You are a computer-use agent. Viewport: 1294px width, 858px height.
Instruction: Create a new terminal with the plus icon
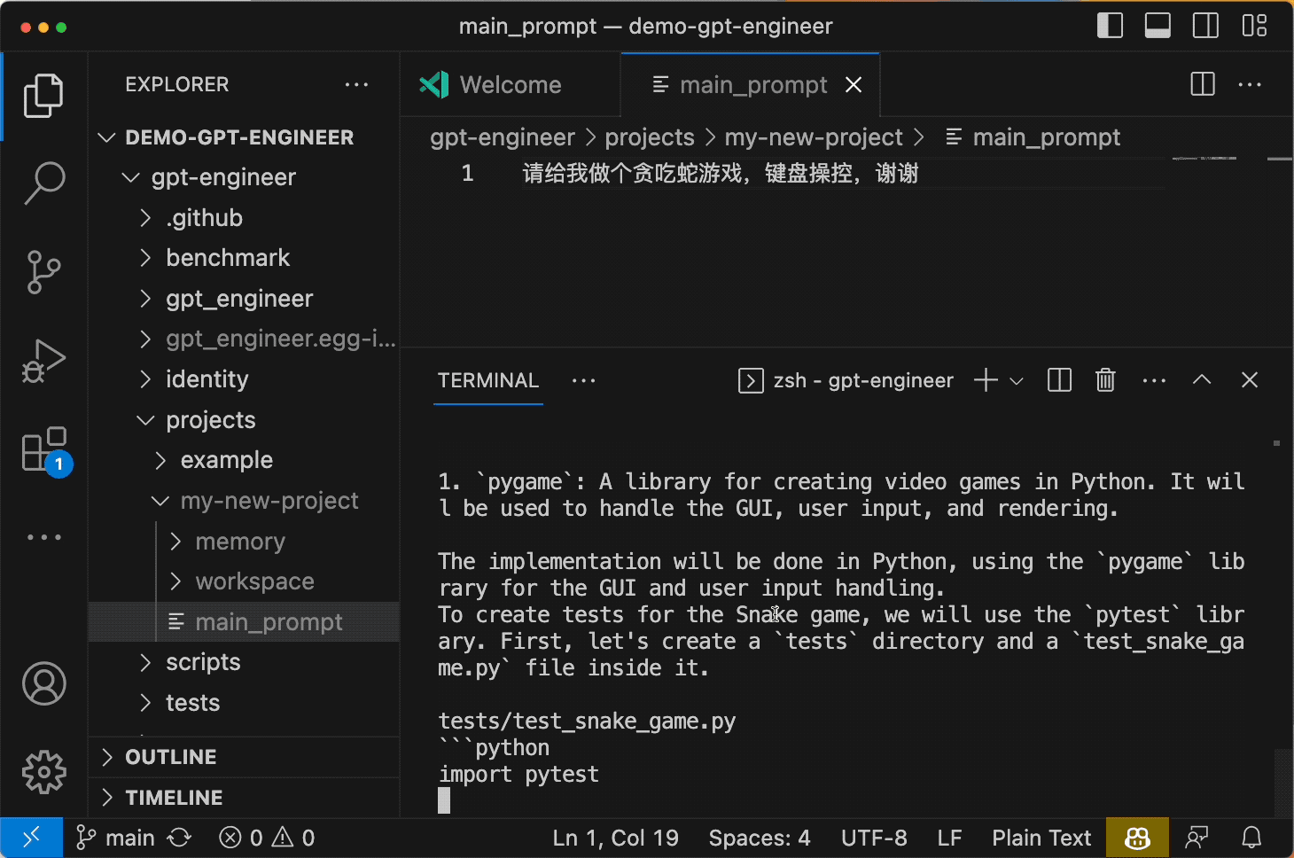984,379
